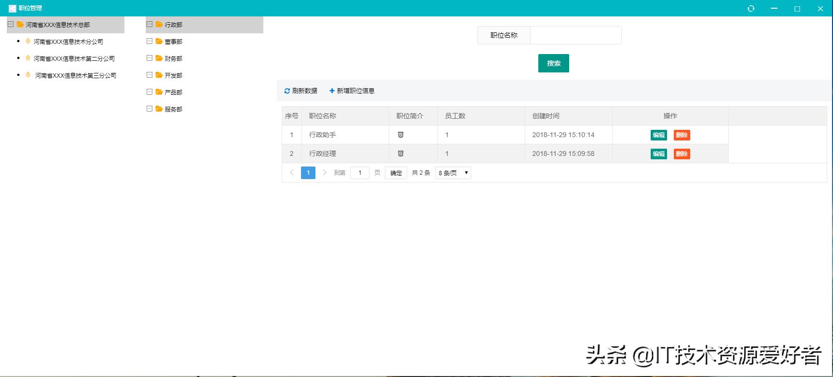This screenshot has width=833, height=377.
Task: Select 河南省XXX信息技术第三分公司 branch
Action: pos(76,75)
